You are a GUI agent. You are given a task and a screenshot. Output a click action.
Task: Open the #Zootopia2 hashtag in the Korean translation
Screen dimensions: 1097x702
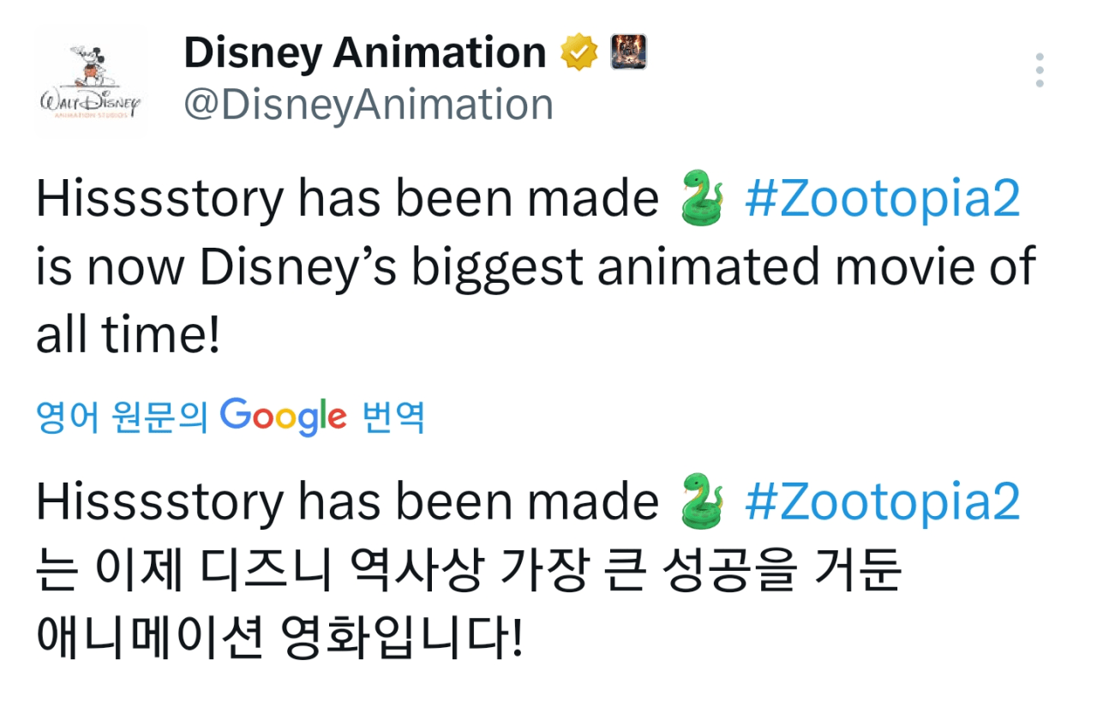882,503
